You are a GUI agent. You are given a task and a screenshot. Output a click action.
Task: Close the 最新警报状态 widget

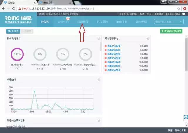coord(148,38)
